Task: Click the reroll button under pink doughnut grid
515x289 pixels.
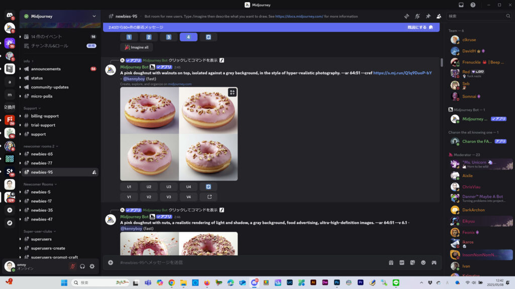Action: [208, 187]
